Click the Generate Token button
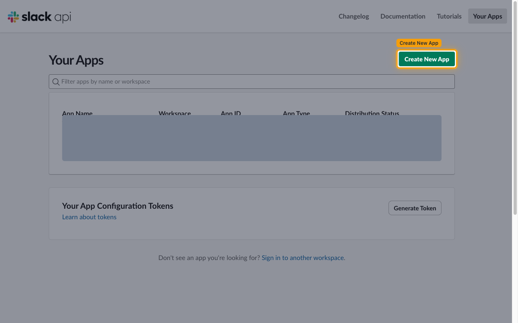518x323 pixels. click(x=415, y=208)
